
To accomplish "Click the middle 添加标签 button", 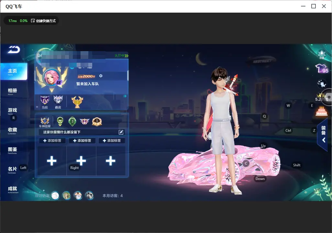I will [82, 141].
